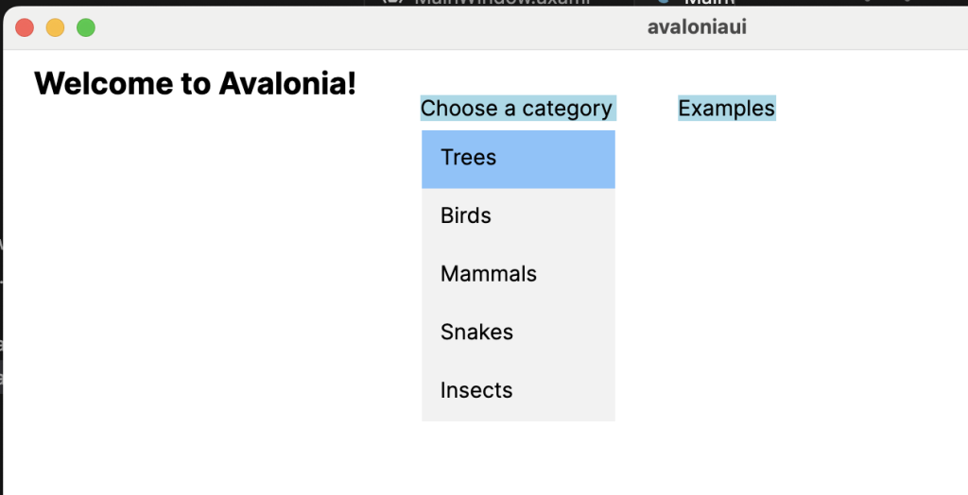Close the avaloniaui window with red button

[x=26, y=28]
